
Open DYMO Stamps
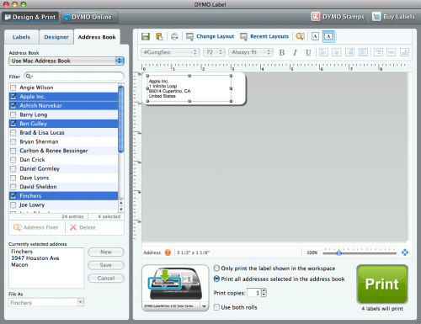[338, 17]
